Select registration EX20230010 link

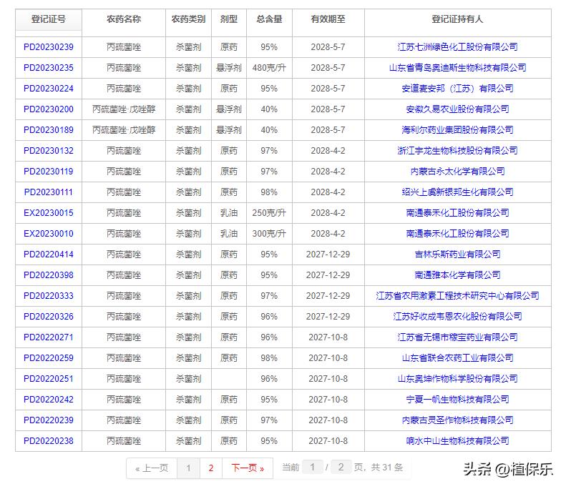point(49,234)
